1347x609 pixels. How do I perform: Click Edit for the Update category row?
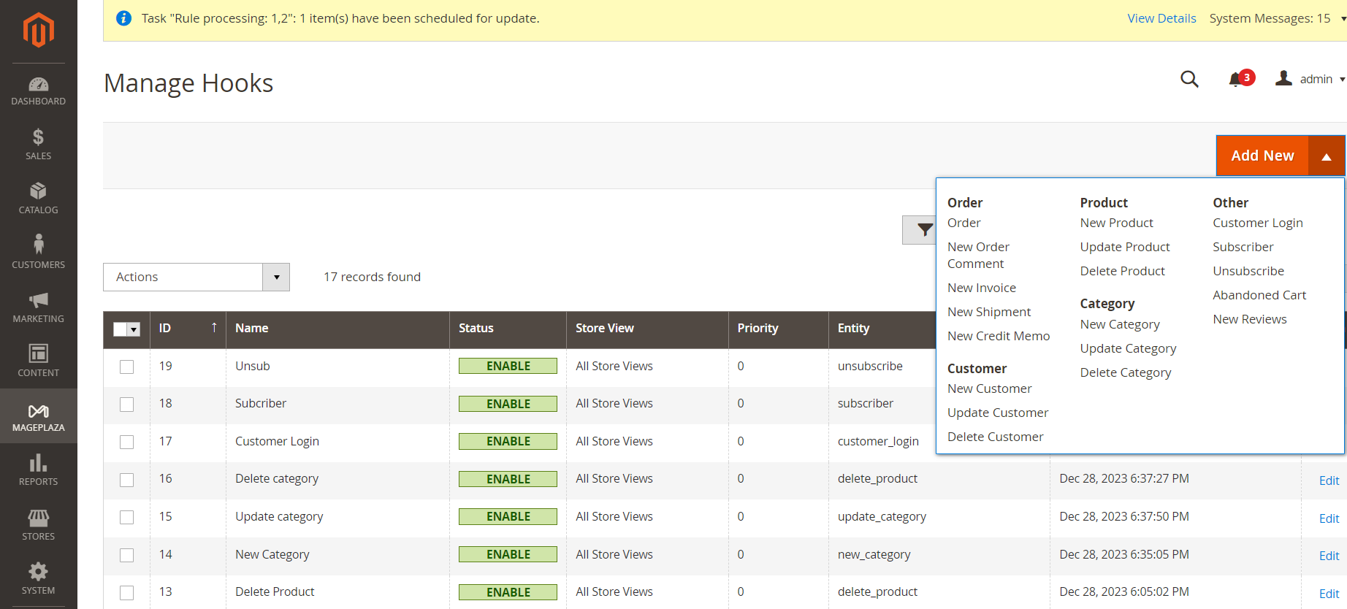coord(1328,518)
